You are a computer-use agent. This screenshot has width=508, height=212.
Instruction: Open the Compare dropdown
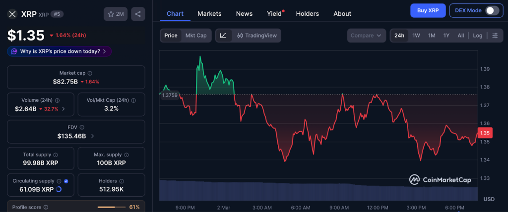click(x=366, y=36)
